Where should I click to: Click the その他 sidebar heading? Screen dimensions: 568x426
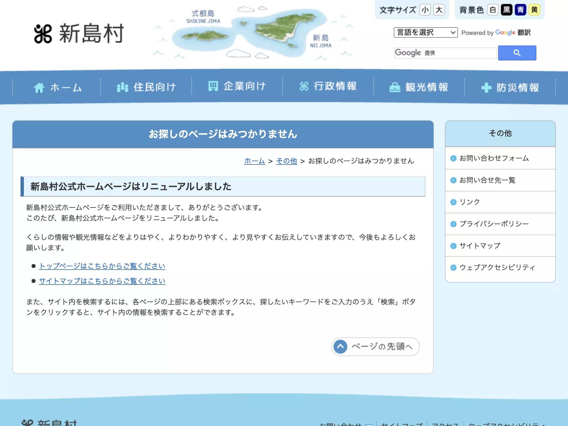pos(500,133)
